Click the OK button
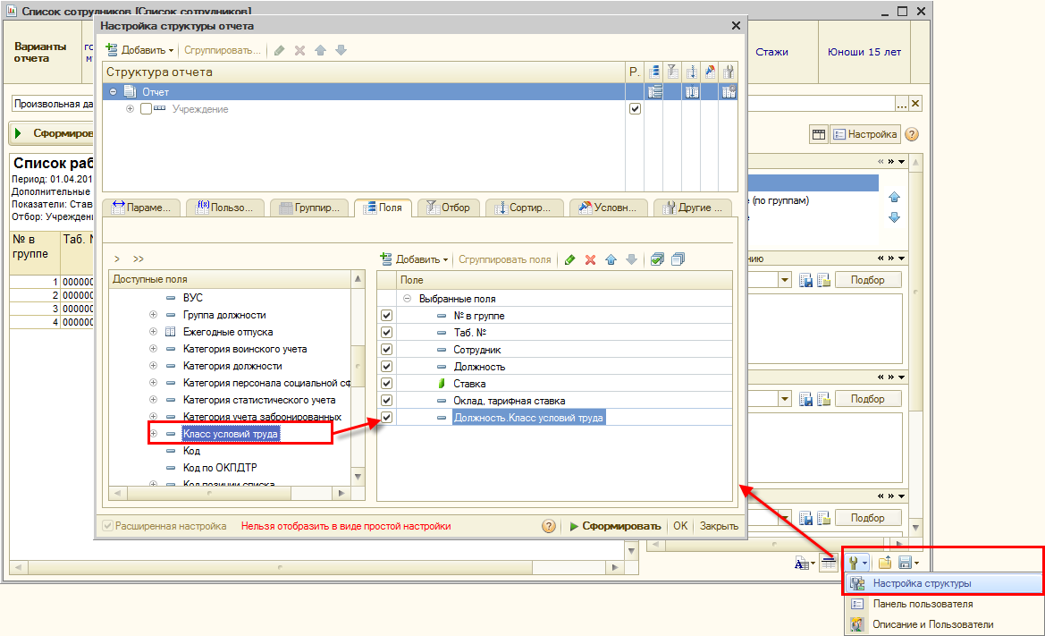The width and height of the screenshot is (1045, 636). [x=680, y=526]
